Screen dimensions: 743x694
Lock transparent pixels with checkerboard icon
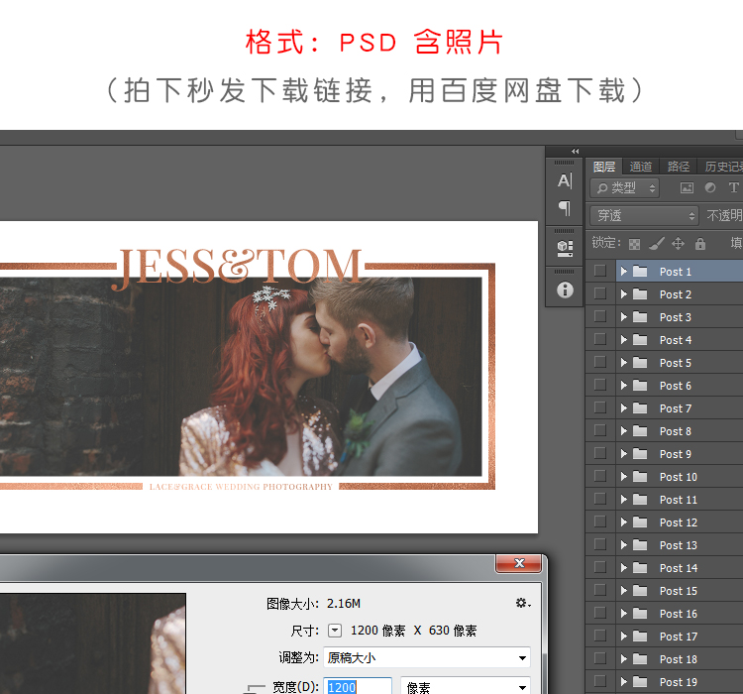click(634, 243)
